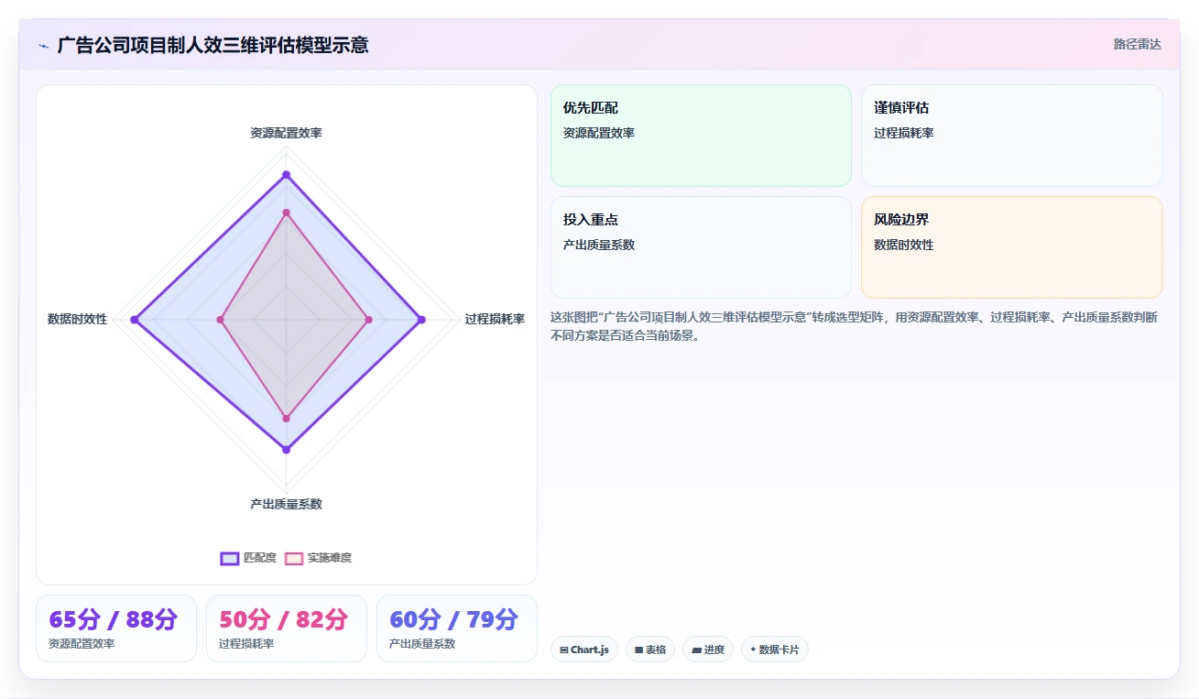Viewport: 1199px width, 699px height.
Task: Select the 优先匹配 card heading
Action: (x=591, y=108)
